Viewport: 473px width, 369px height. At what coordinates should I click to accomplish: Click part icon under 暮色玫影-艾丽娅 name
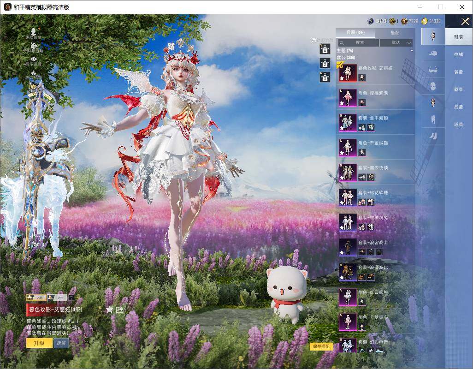(362, 78)
